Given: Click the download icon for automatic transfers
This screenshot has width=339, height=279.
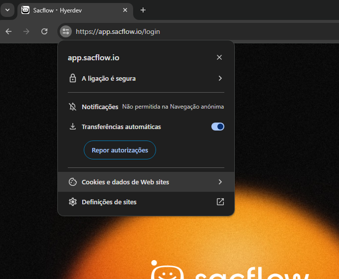Looking at the screenshot, I should [73, 127].
